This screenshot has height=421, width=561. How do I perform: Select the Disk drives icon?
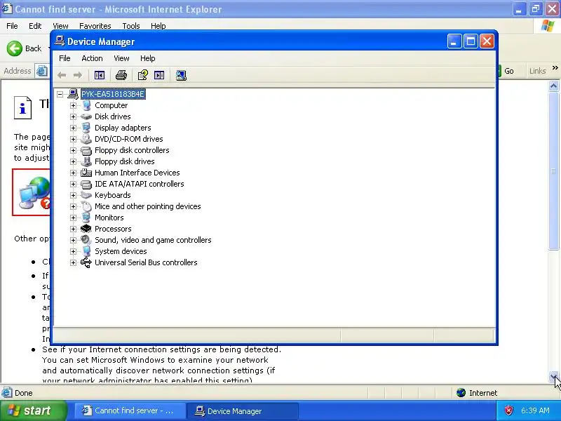tap(86, 116)
